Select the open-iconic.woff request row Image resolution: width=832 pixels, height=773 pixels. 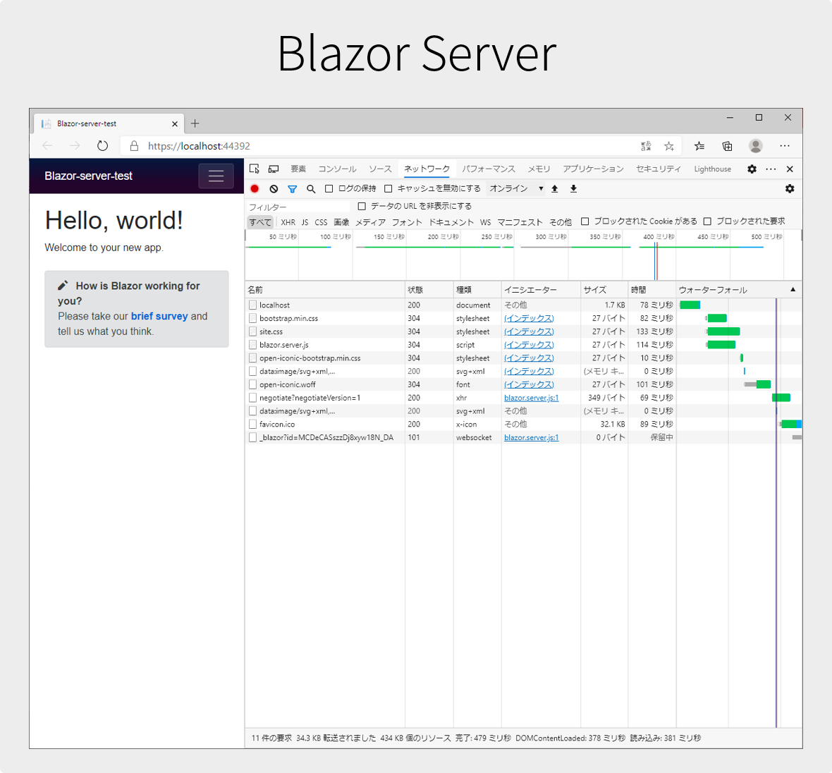point(523,384)
